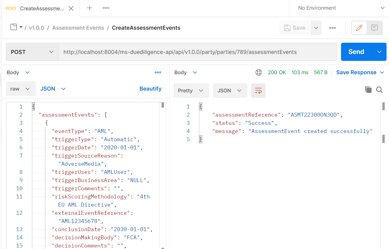Click the request URL input field
The image size is (389, 249).
[x=197, y=52]
